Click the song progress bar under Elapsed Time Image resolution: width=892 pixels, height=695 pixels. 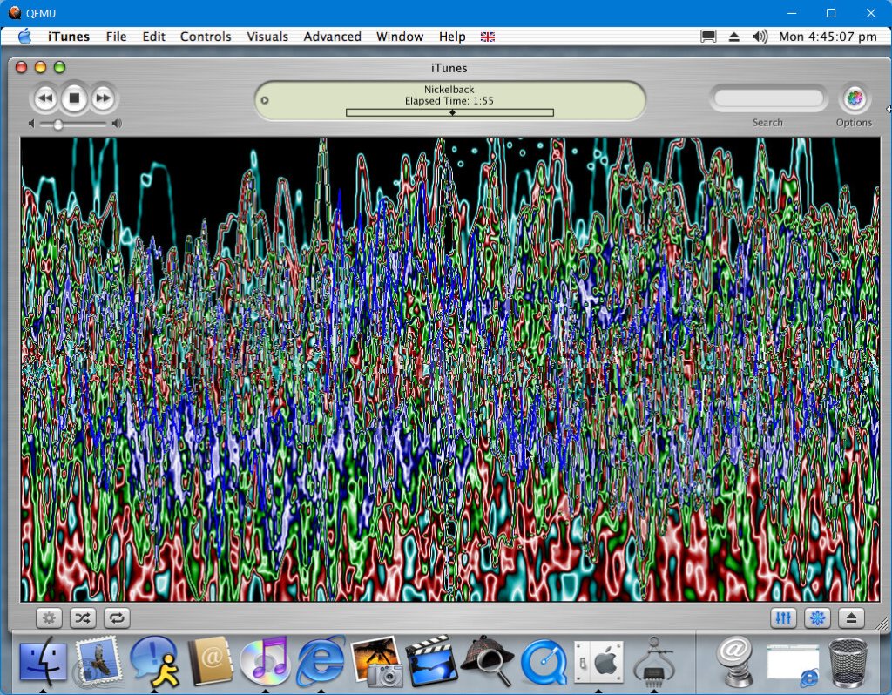449,112
